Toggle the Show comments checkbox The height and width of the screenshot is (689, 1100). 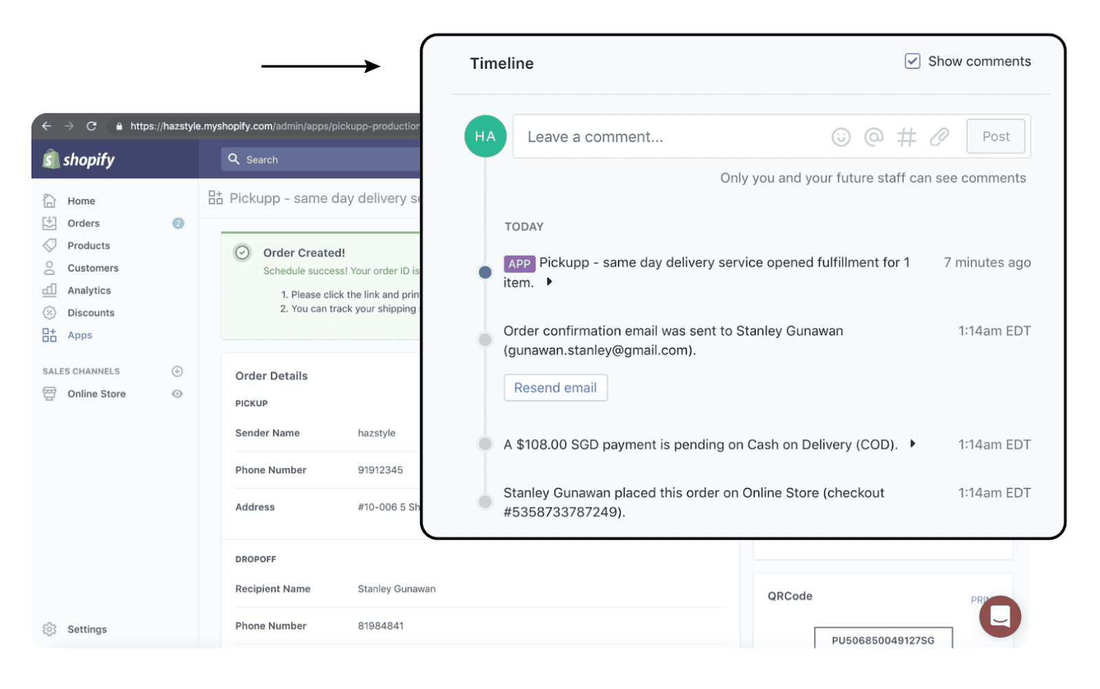[x=912, y=61]
